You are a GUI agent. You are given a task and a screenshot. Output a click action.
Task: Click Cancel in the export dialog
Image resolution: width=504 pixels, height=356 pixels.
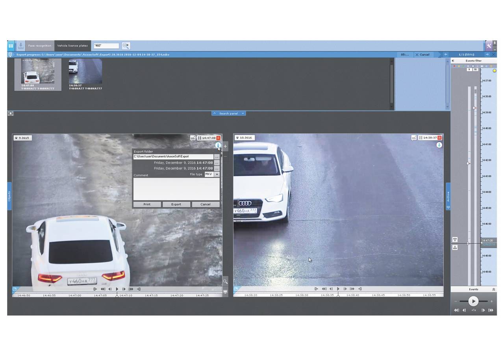pos(206,204)
